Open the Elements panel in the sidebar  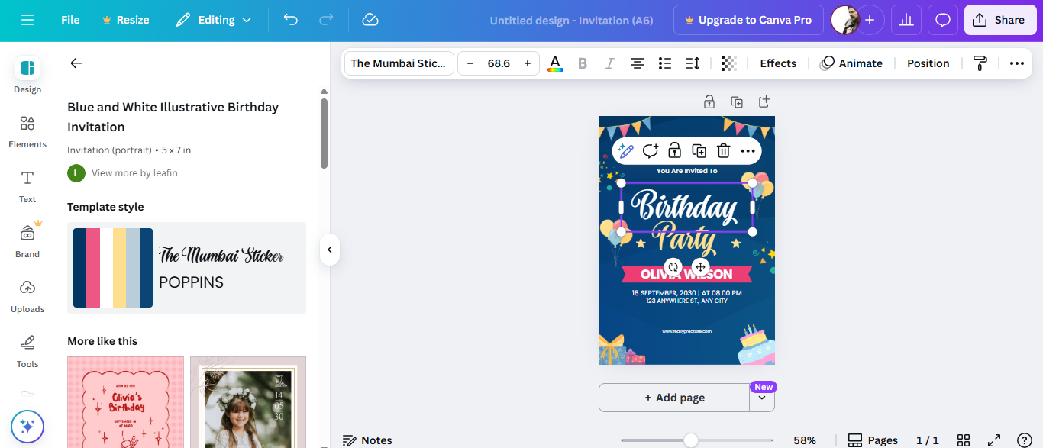[27, 130]
